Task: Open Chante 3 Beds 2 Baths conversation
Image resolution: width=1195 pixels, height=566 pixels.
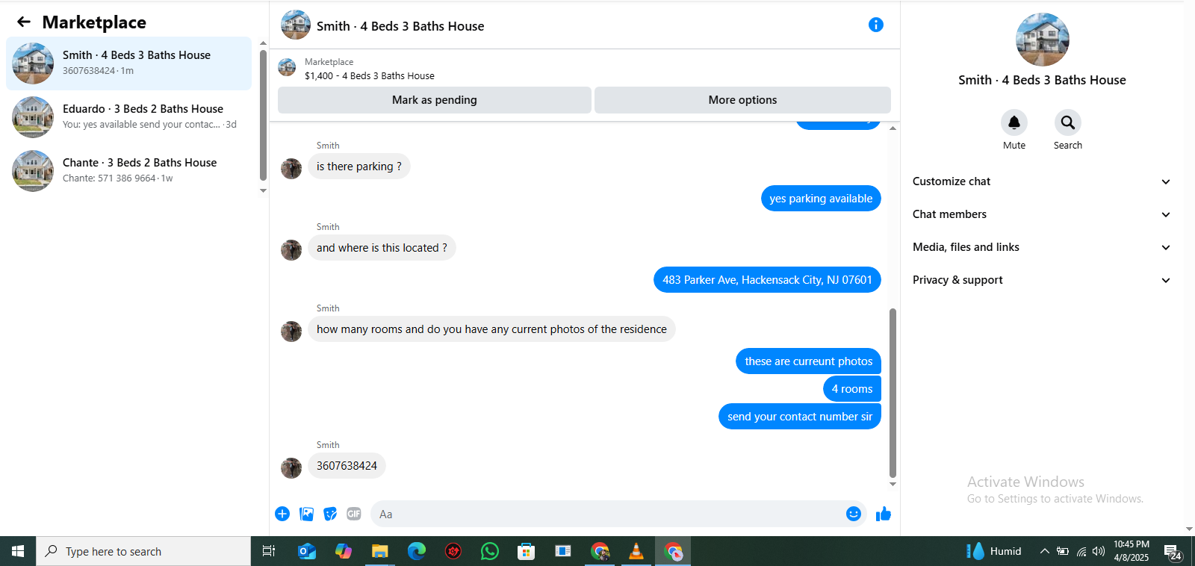Action: 128,171
